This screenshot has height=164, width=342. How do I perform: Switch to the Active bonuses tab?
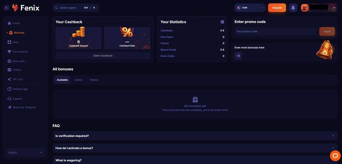(x=79, y=80)
